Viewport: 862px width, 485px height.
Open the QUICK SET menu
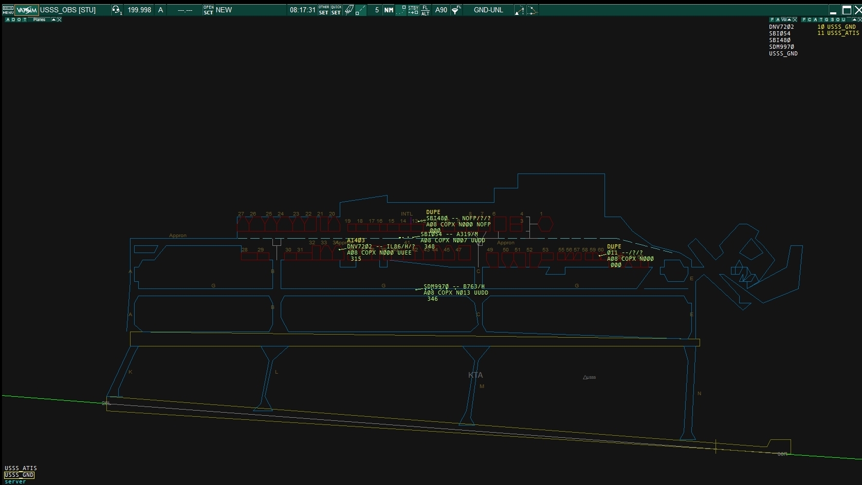tap(336, 10)
